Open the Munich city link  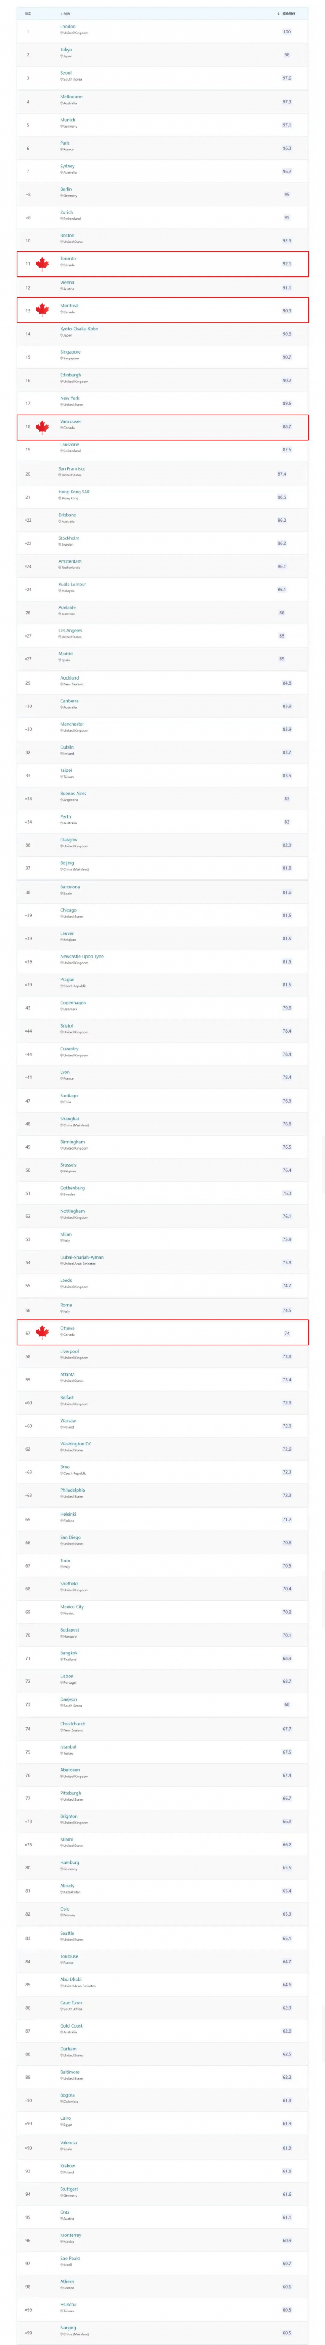click(x=68, y=119)
